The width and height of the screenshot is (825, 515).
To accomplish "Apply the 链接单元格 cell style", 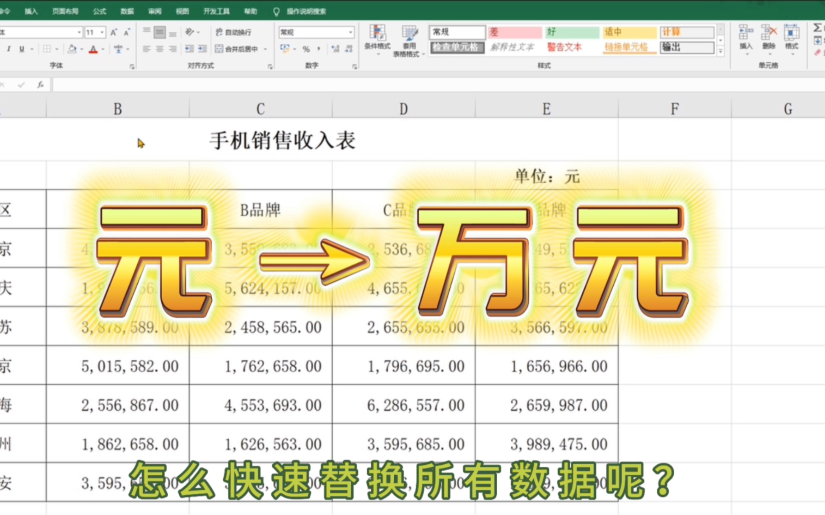I will pos(629,47).
